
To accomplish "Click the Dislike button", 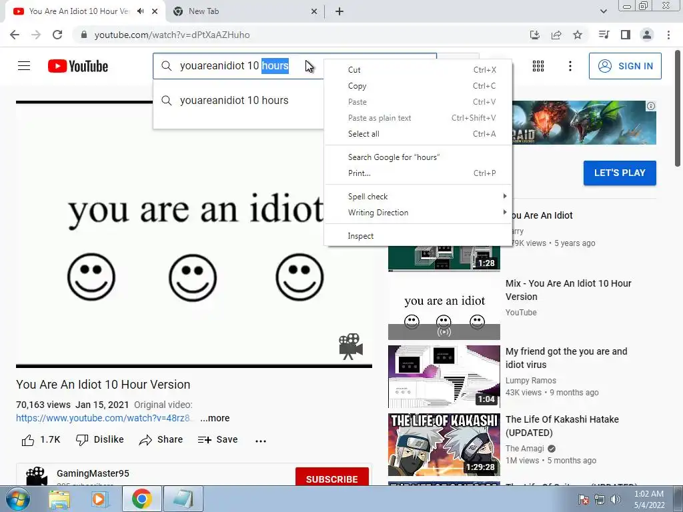I will click(100, 440).
